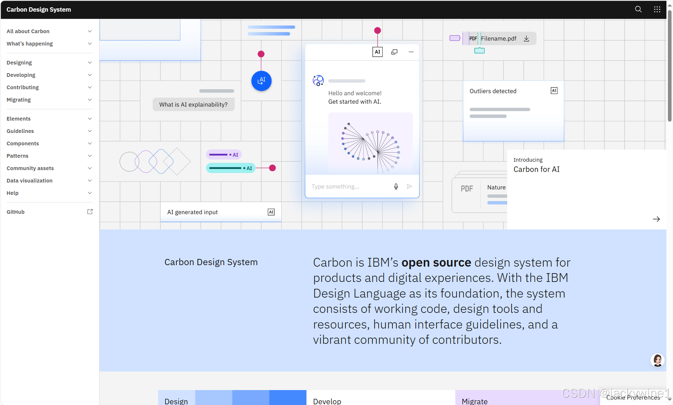This screenshot has height=405, width=673.
Task: Expand All about Carbon section
Action: 49,31
